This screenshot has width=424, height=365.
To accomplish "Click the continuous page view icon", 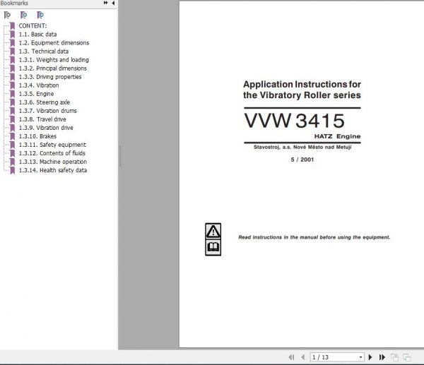I will tap(407, 357).
